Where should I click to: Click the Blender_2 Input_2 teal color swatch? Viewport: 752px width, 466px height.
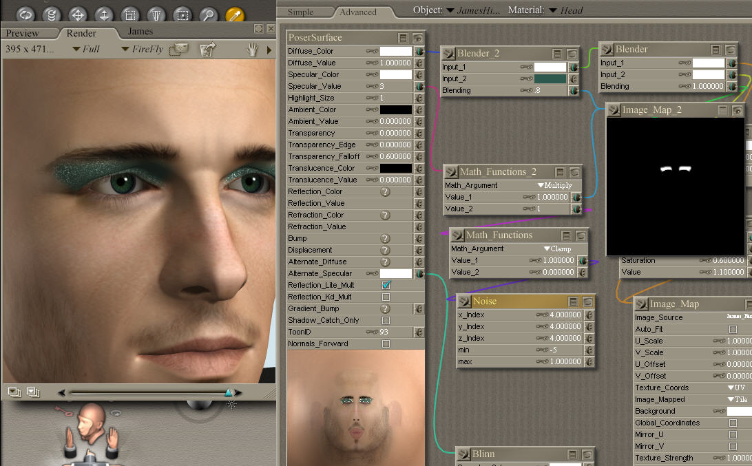point(550,79)
